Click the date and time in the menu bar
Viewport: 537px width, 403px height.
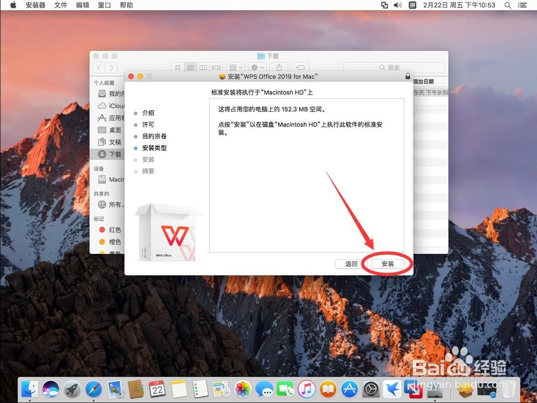(459, 5)
